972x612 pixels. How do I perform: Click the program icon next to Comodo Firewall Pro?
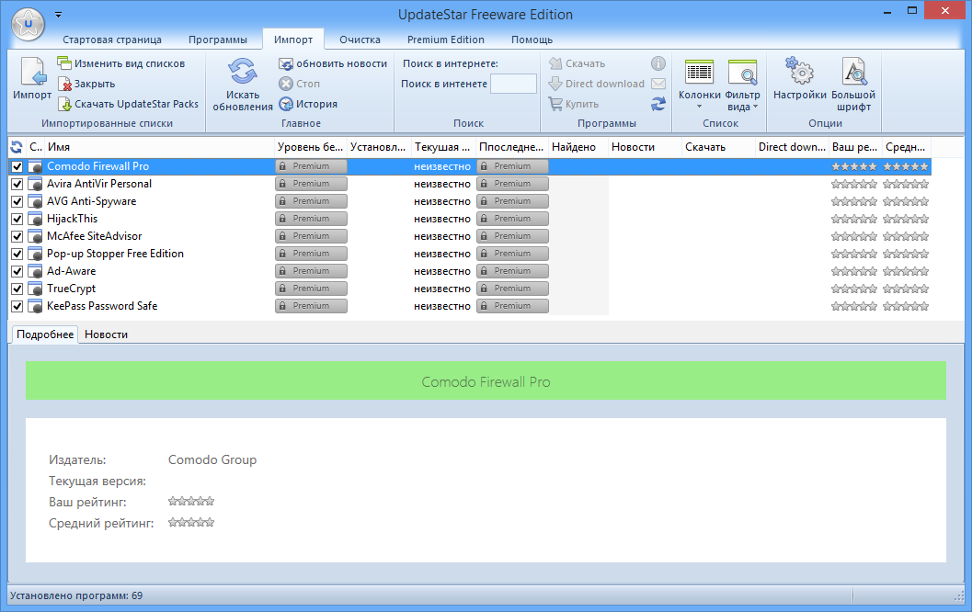35,166
